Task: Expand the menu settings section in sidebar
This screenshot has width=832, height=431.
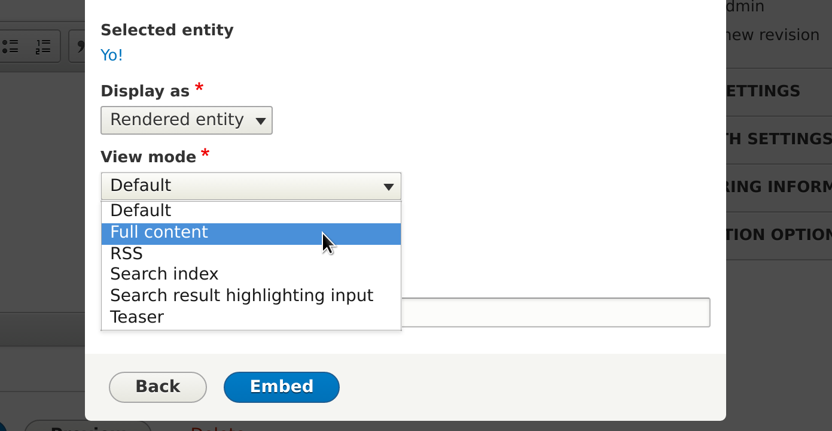Action: [x=779, y=92]
